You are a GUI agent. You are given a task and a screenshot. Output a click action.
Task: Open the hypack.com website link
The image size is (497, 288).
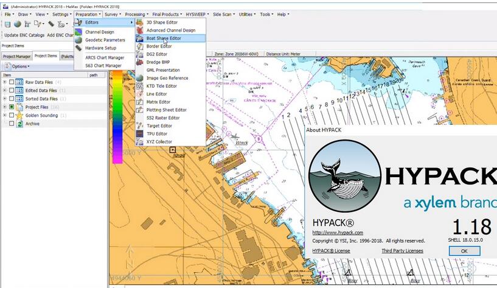pos(338,233)
